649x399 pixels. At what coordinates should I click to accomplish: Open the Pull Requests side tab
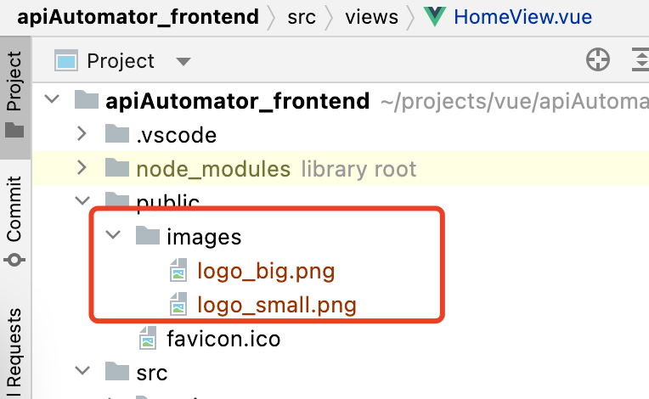[x=15, y=351]
